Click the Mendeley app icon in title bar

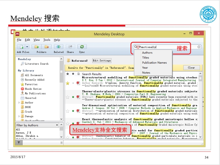click(18, 34)
